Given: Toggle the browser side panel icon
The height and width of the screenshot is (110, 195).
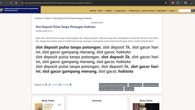Looking at the screenshot, I should pos(185,3).
